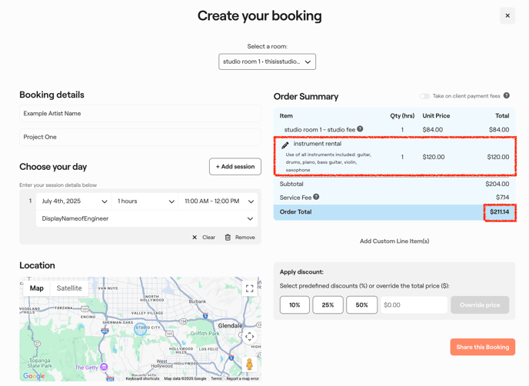529x386 pixels.
Task: Click the Service Fee info icon
Action: [316, 197]
